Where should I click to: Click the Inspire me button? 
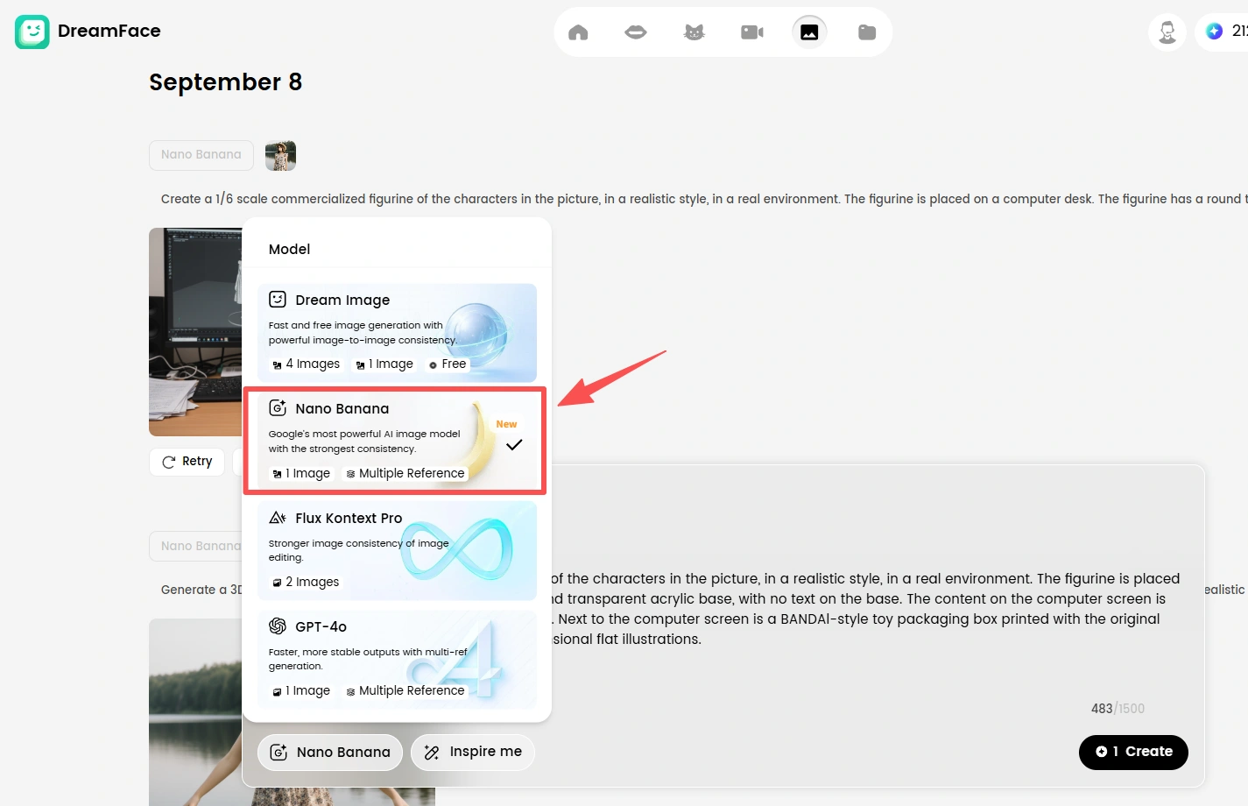tap(473, 752)
